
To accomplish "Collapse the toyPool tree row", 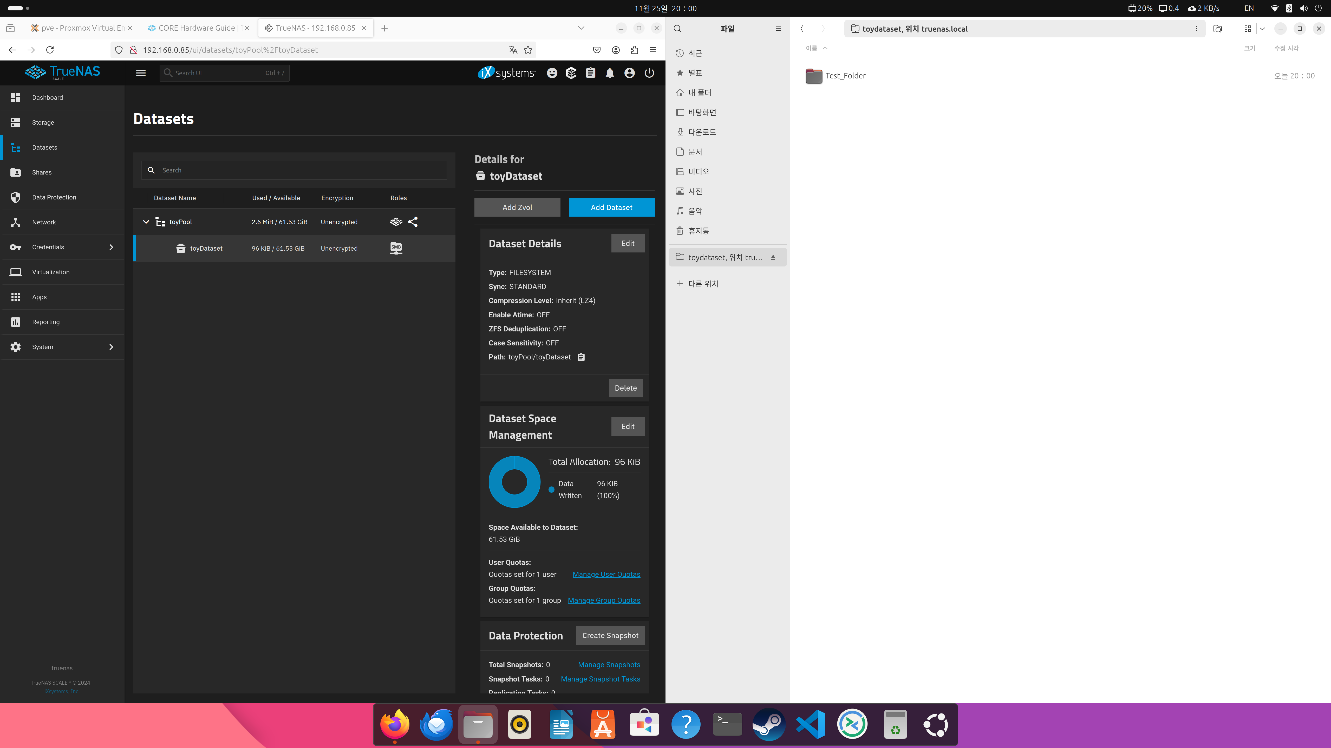I will click(x=146, y=222).
